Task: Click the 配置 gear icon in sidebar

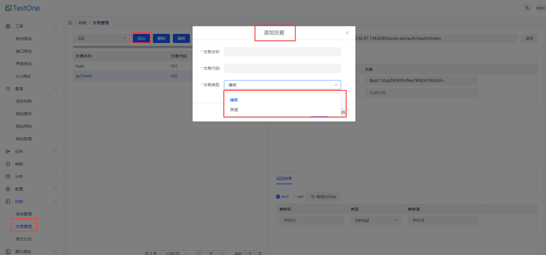Action: tap(8, 189)
